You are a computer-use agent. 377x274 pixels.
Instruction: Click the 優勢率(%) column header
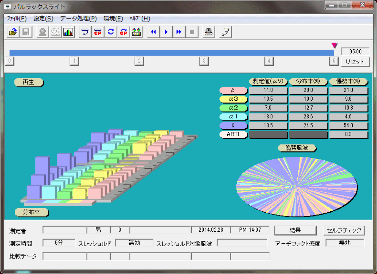click(x=348, y=81)
